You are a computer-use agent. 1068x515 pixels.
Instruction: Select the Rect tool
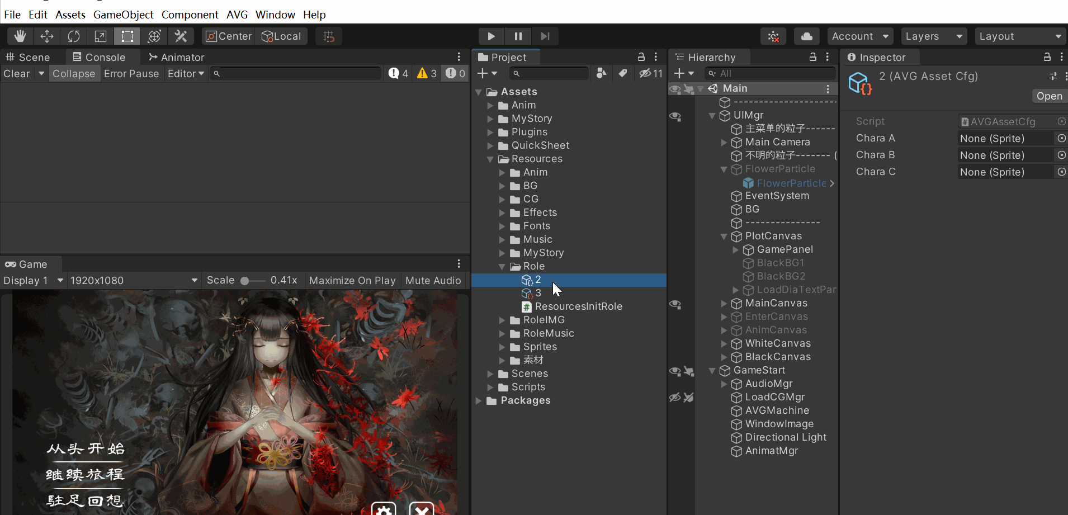click(127, 36)
